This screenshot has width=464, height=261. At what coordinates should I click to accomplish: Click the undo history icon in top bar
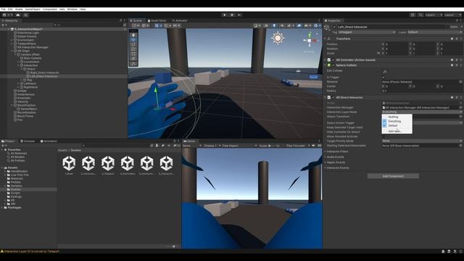tap(413, 14)
